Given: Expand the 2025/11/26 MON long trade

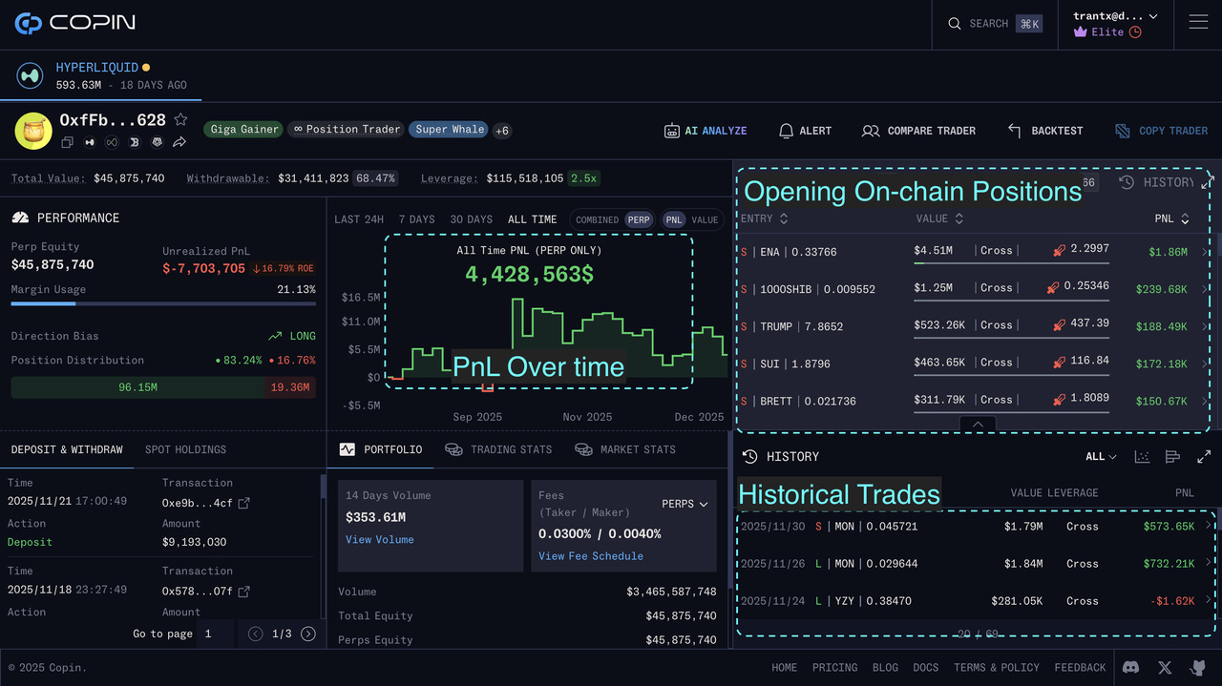Looking at the screenshot, I should click(x=976, y=564).
